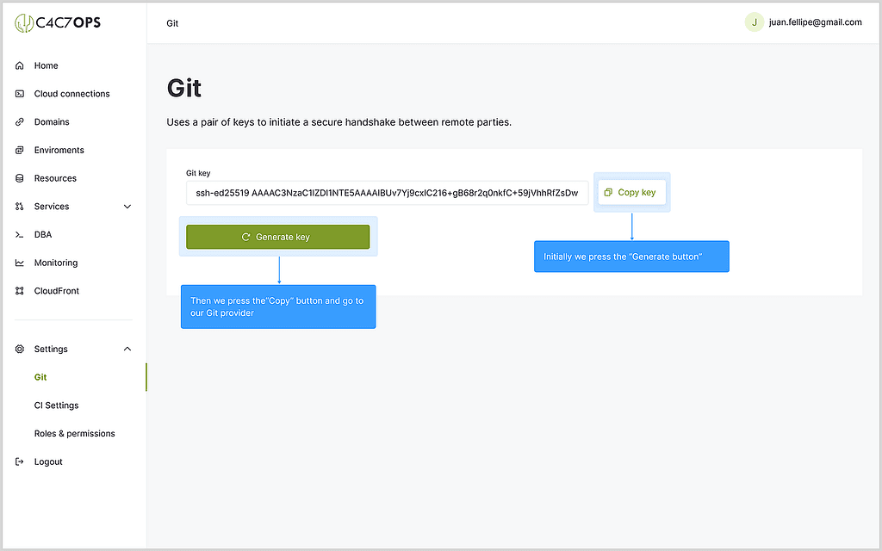Go to Monitoring
This screenshot has width=882, height=551.
56,263
